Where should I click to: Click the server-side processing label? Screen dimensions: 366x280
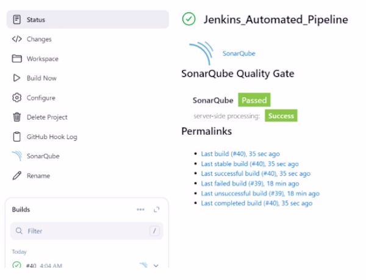[x=226, y=116]
